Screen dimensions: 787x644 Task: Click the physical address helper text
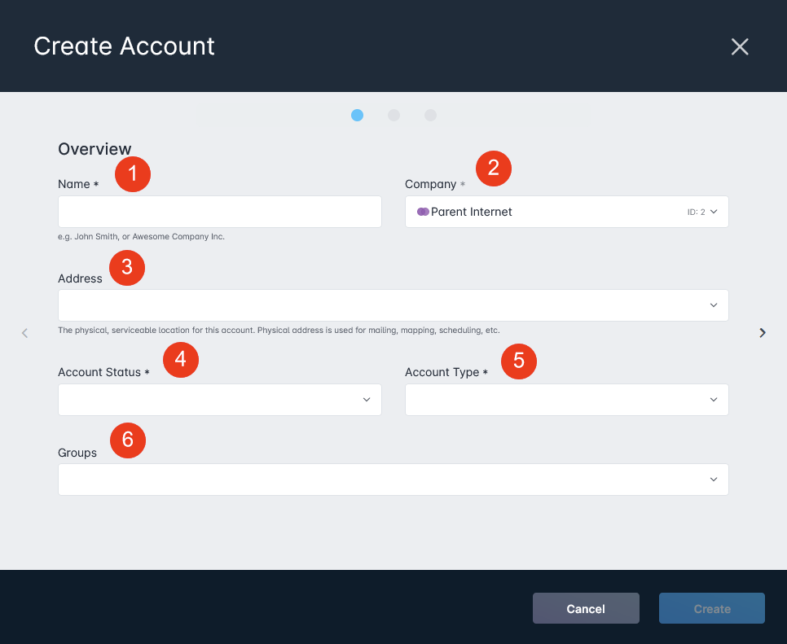tap(279, 330)
